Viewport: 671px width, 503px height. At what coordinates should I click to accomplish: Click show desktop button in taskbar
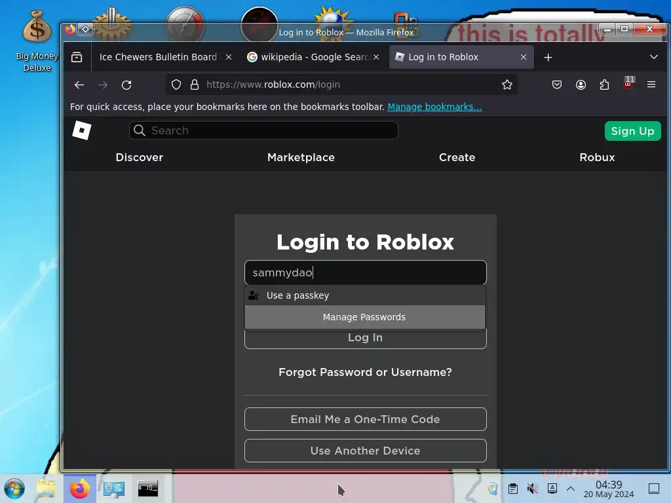(x=654, y=489)
